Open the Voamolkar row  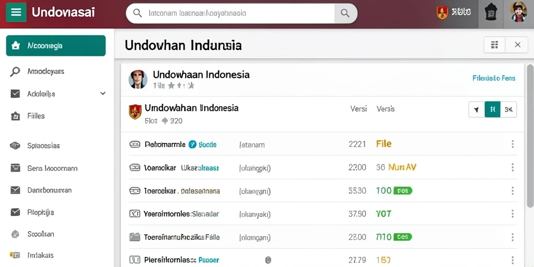click(323, 167)
